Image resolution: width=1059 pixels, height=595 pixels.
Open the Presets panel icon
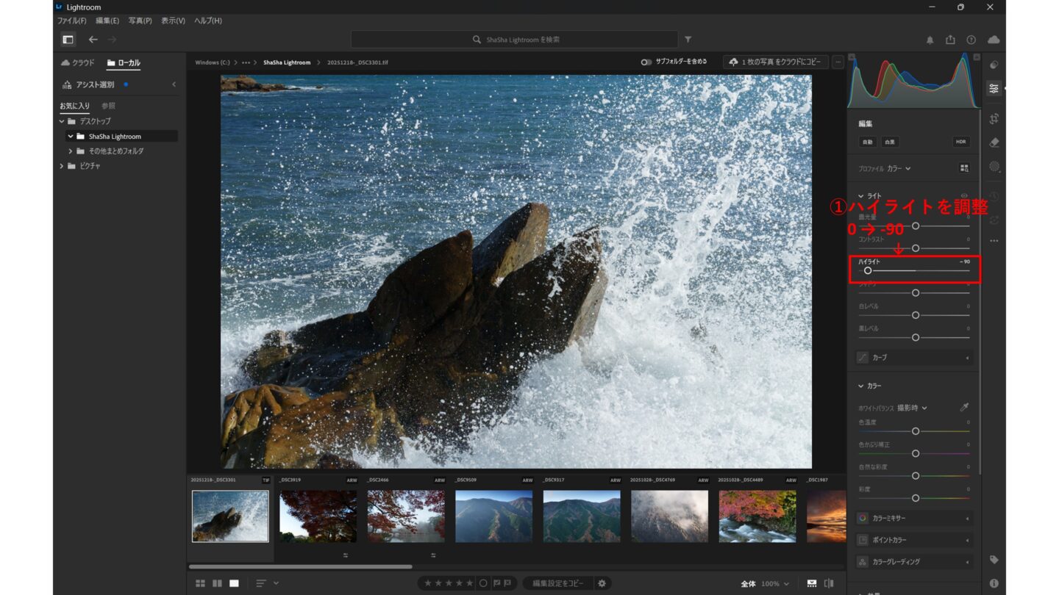994,65
